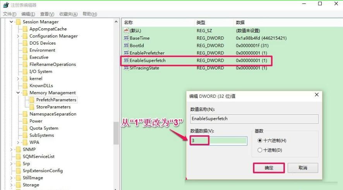Click the DWORD icon beside BootId

pyautogui.click(x=126, y=46)
